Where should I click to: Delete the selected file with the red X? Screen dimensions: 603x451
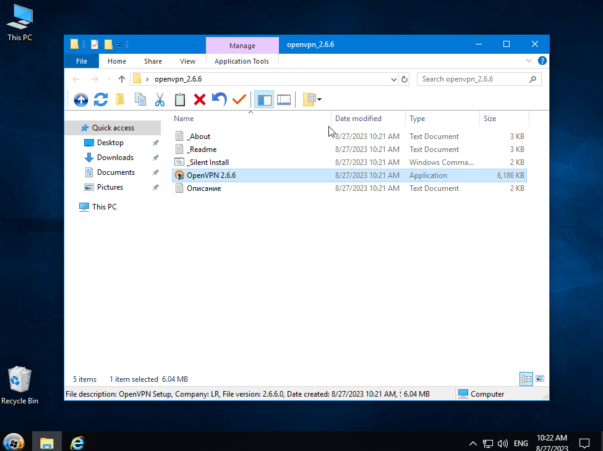pyautogui.click(x=200, y=99)
